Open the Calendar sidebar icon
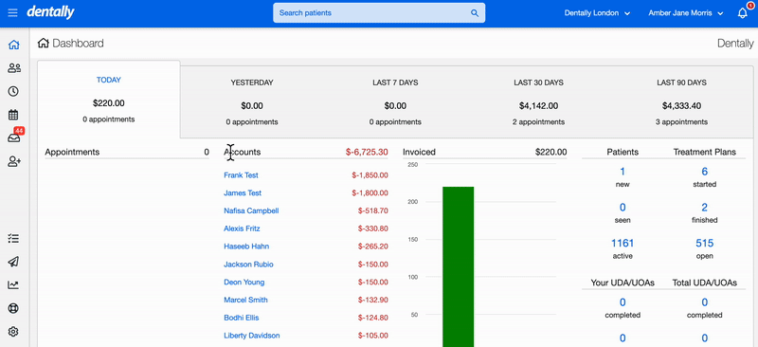 click(x=13, y=115)
